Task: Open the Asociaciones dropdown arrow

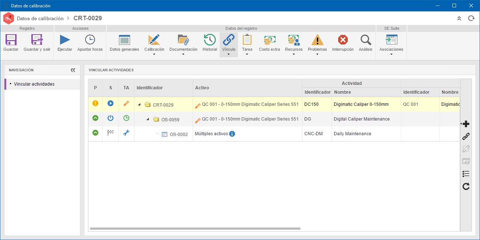Action: [x=391, y=54]
